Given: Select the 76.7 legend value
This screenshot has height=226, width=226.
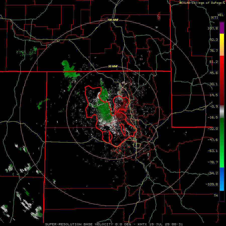Looking at the screenshot, I should 214,50.
